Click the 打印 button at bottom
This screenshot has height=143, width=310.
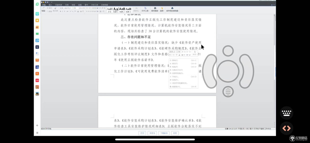pos(142,133)
